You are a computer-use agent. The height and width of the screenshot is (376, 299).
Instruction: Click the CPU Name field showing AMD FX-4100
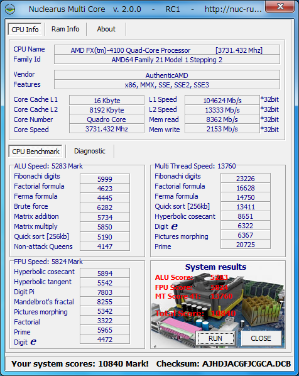tap(166, 50)
